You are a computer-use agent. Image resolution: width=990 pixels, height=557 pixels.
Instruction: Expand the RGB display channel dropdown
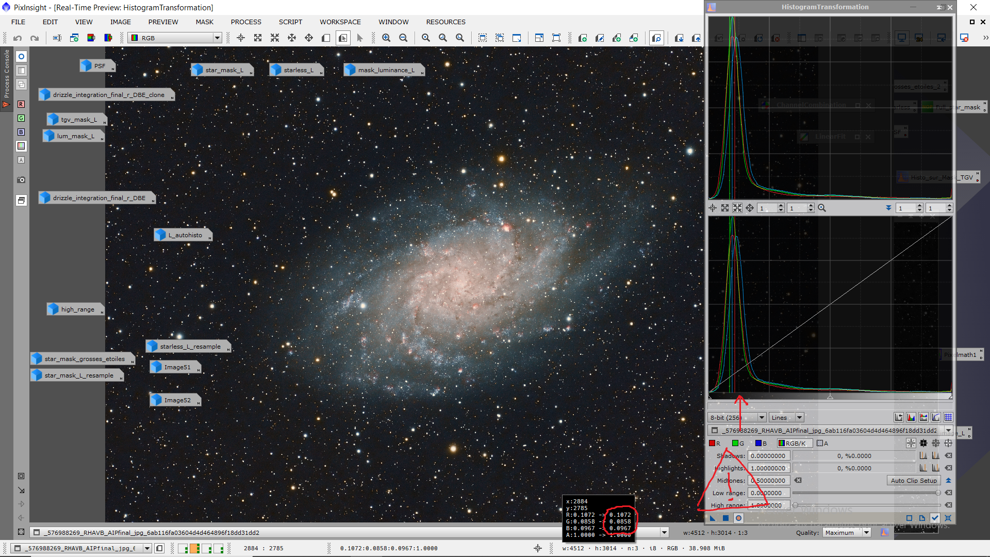pyautogui.click(x=217, y=38)
